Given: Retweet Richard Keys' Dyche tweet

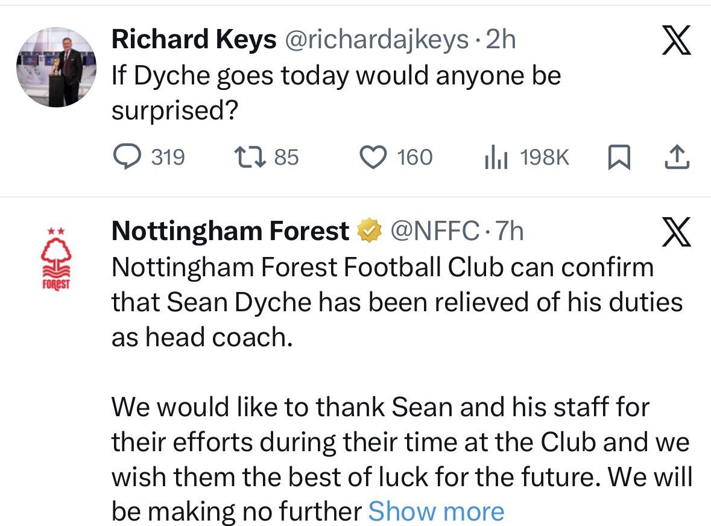Looking at the screenshot, I should (x=248, y=157).
